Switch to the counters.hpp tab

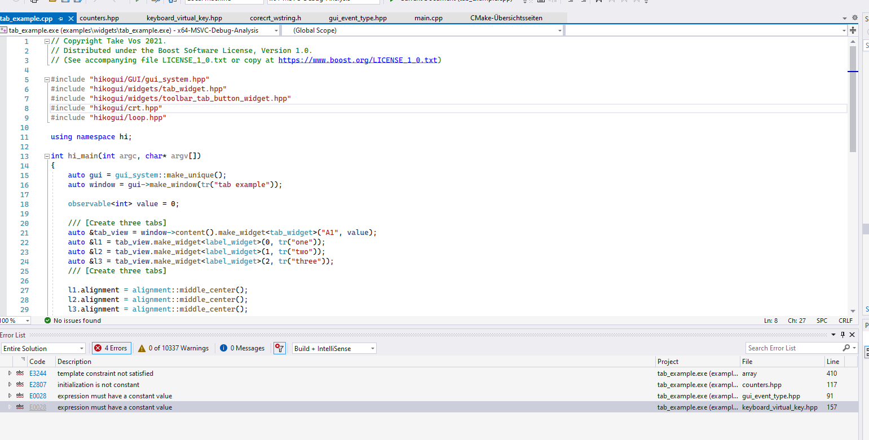(99, 18)
